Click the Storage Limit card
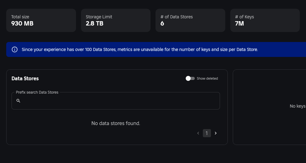Screen dimensions: 306x163 [x=116, y=20]
